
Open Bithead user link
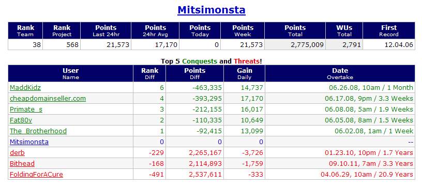click(x=22, y=164)
